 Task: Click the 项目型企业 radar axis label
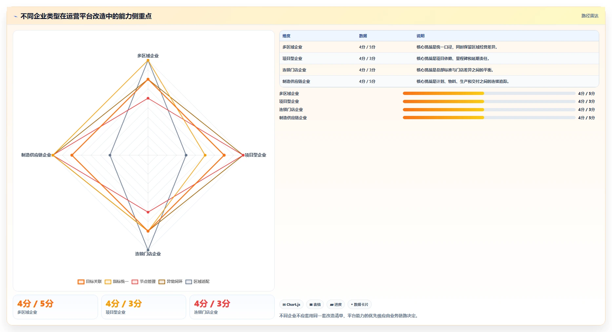click(x=255, y=155)
